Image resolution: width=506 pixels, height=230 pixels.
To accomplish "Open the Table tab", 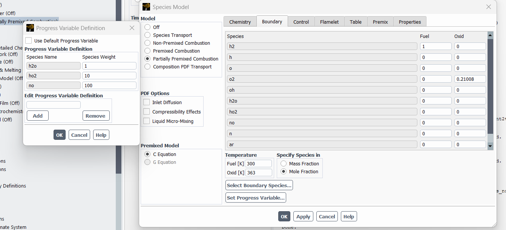I will (x=356, y=22).
